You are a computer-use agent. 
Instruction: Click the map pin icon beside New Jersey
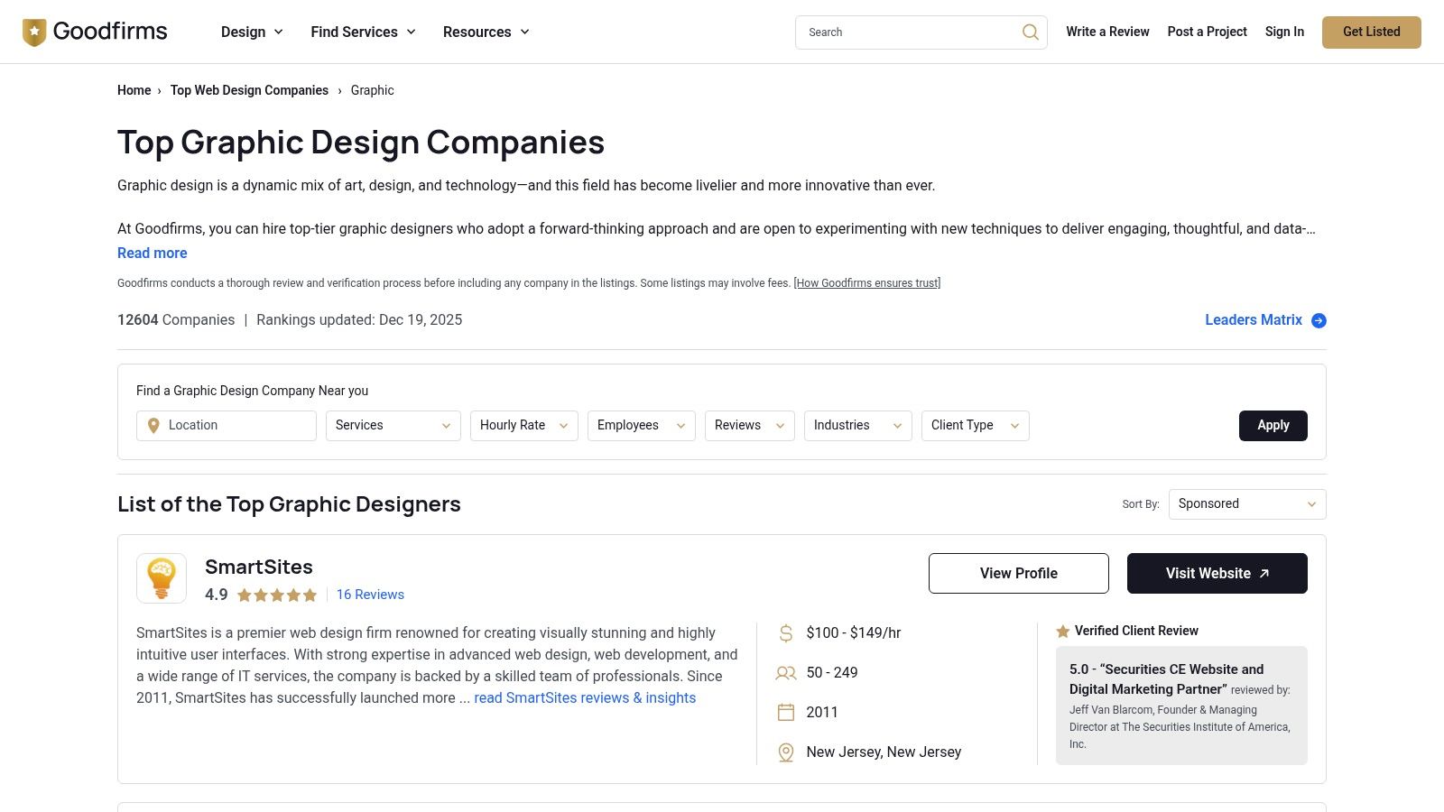click(x=784, y=752)
